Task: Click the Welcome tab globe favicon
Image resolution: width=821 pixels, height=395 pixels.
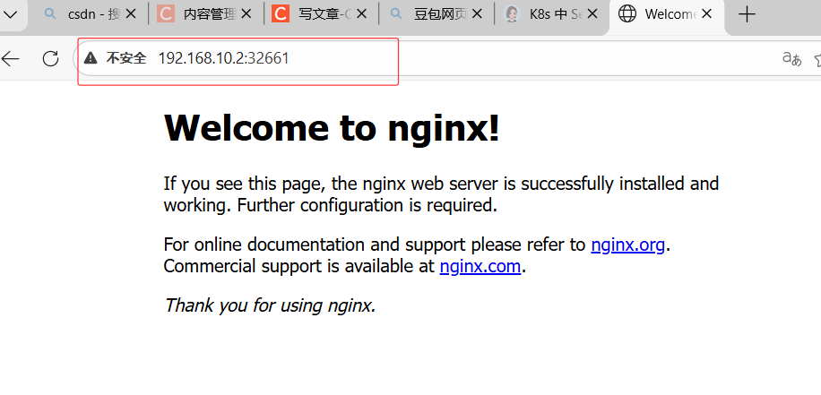Action: (627, 14)
